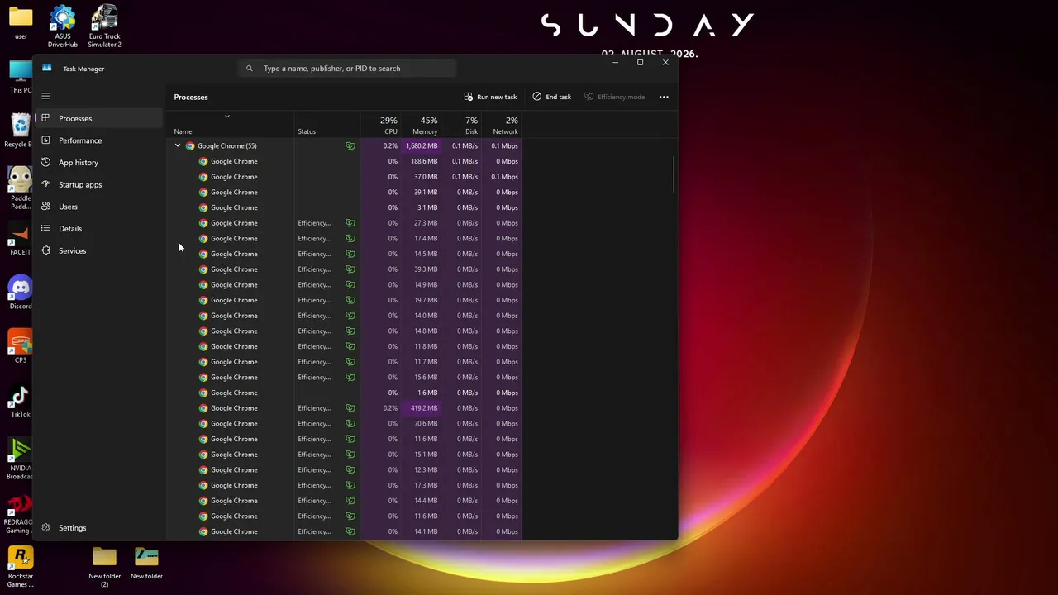Switch to the Processes page
This screenshot has width=1058, height=595.
[x=99, y=118]
